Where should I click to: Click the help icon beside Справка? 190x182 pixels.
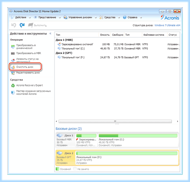point(124,17)
